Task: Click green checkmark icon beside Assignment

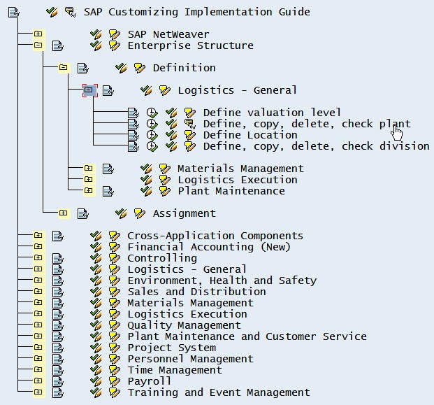Action: click(x=121, y=213)
